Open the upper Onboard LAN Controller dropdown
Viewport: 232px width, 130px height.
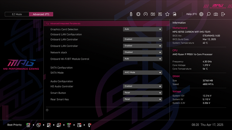pyautogui.click(x=142, y=39)
